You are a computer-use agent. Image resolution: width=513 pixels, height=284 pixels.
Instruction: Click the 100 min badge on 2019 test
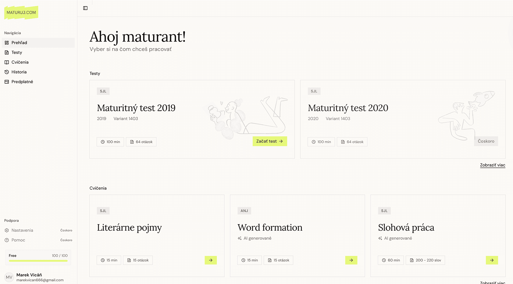tap(110, 142)
